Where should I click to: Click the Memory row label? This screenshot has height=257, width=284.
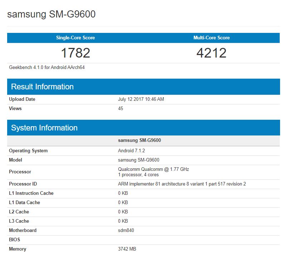pyautogui.click(x=18, y=249)
